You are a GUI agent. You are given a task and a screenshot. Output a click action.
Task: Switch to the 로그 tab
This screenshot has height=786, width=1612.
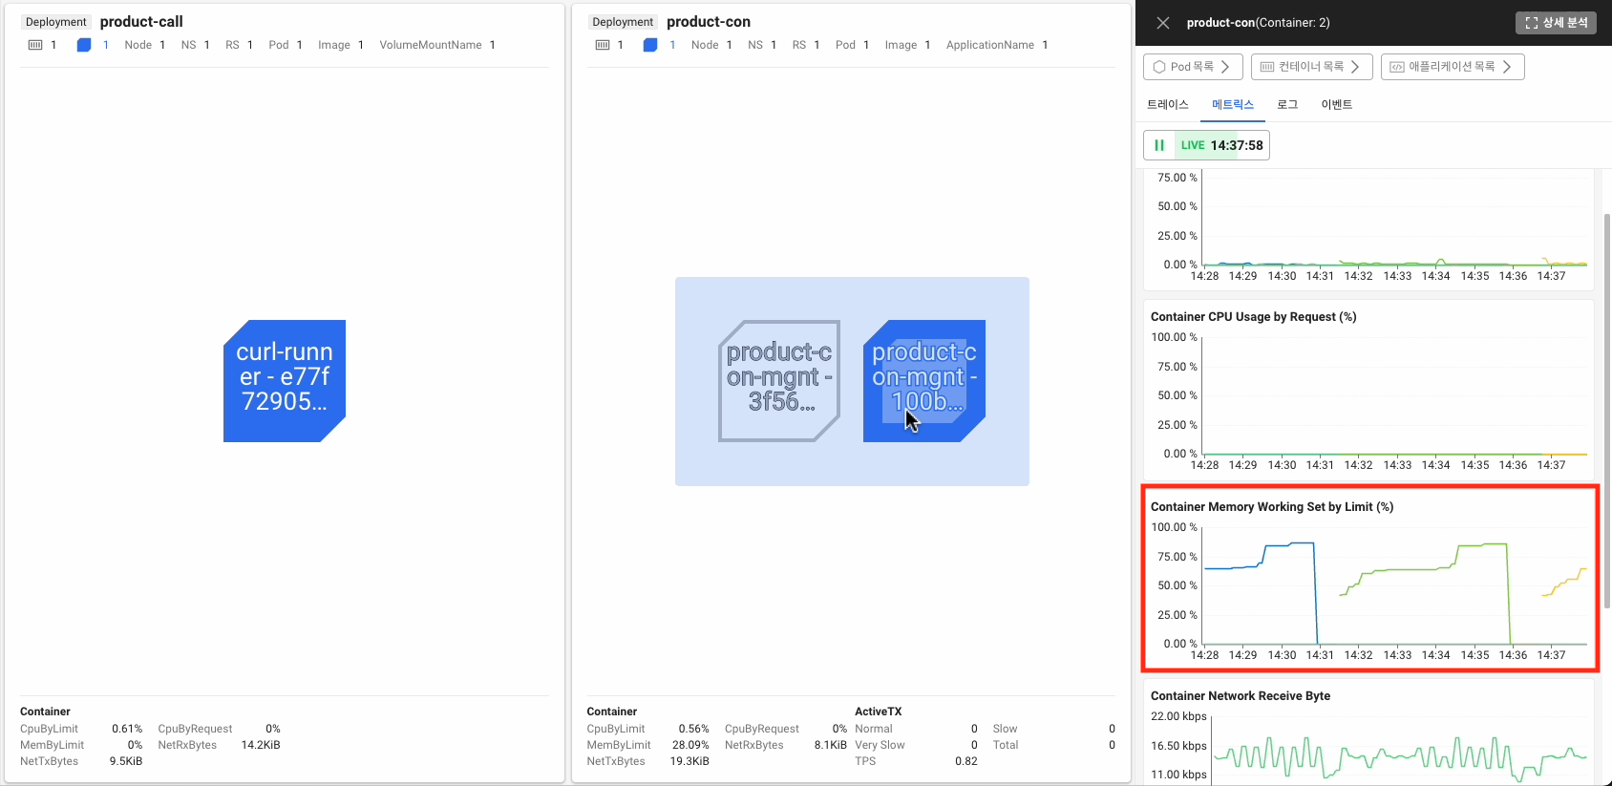click(1287, 105)
